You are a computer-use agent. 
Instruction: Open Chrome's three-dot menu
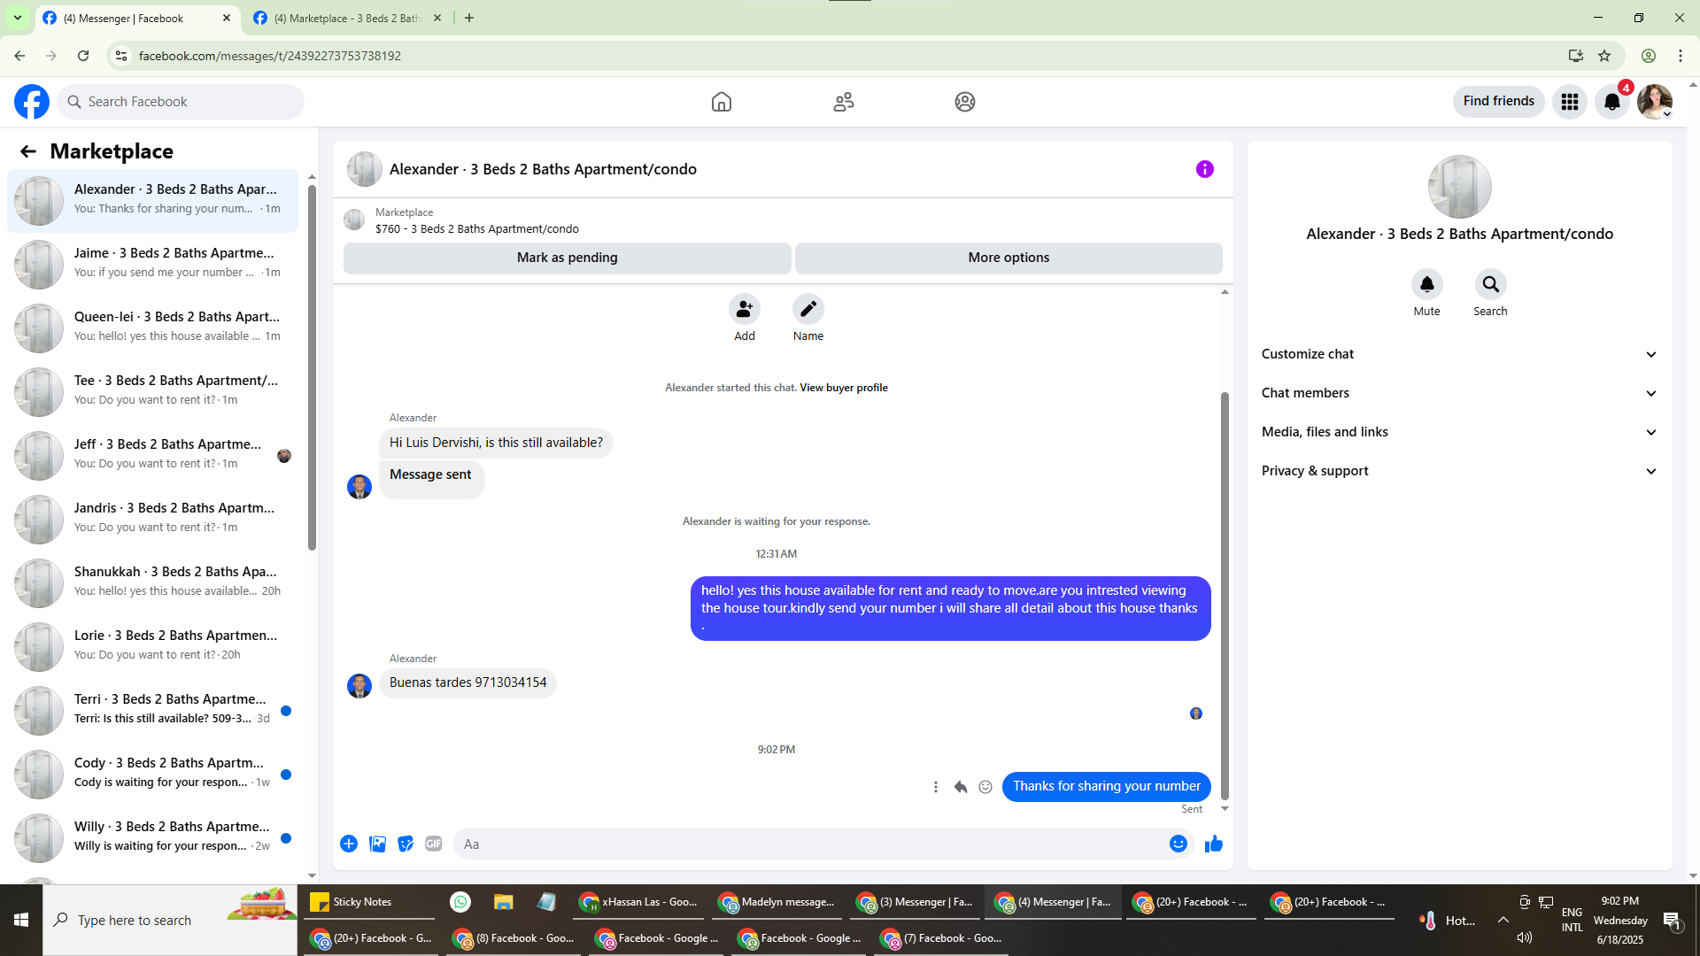[1681, 56]
